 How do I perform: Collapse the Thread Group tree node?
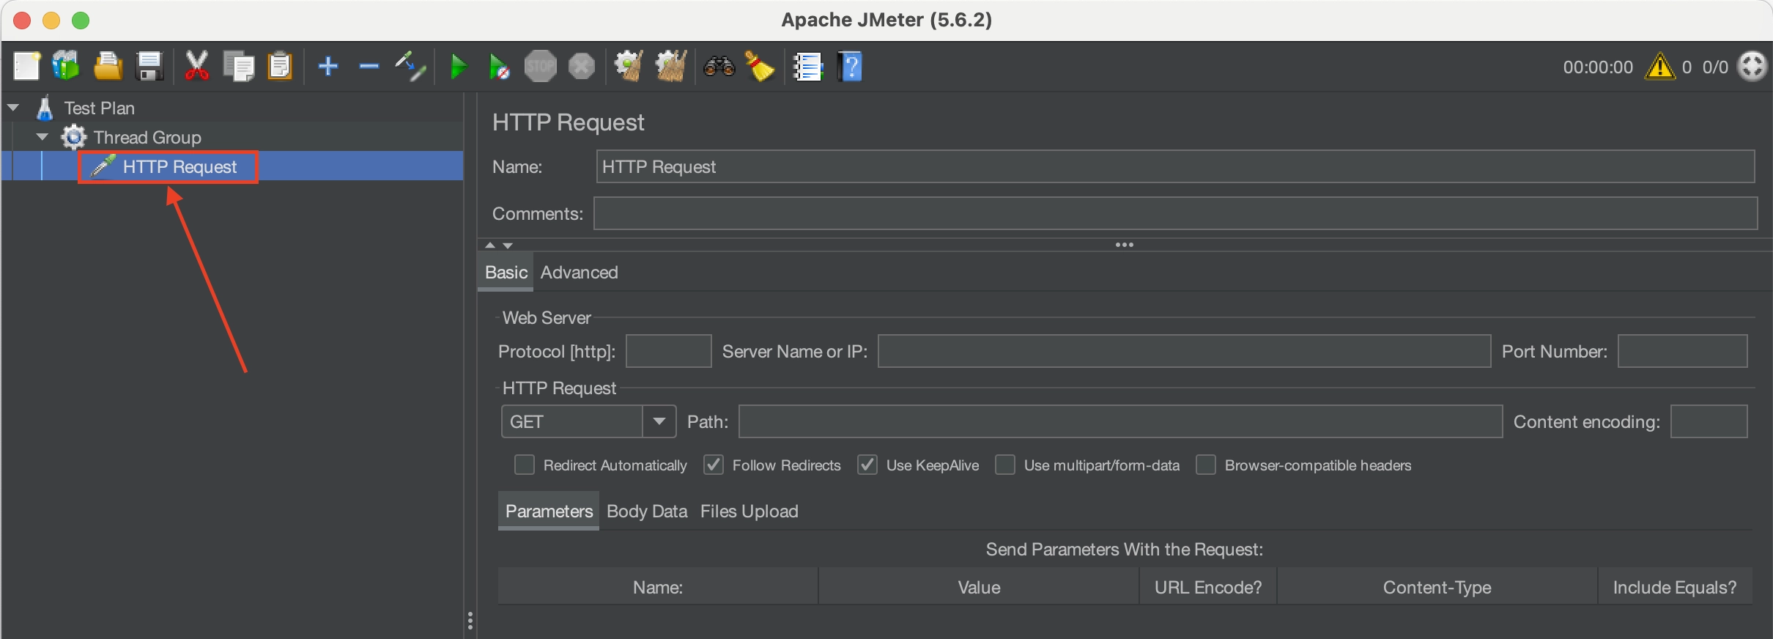pos(42,137)
